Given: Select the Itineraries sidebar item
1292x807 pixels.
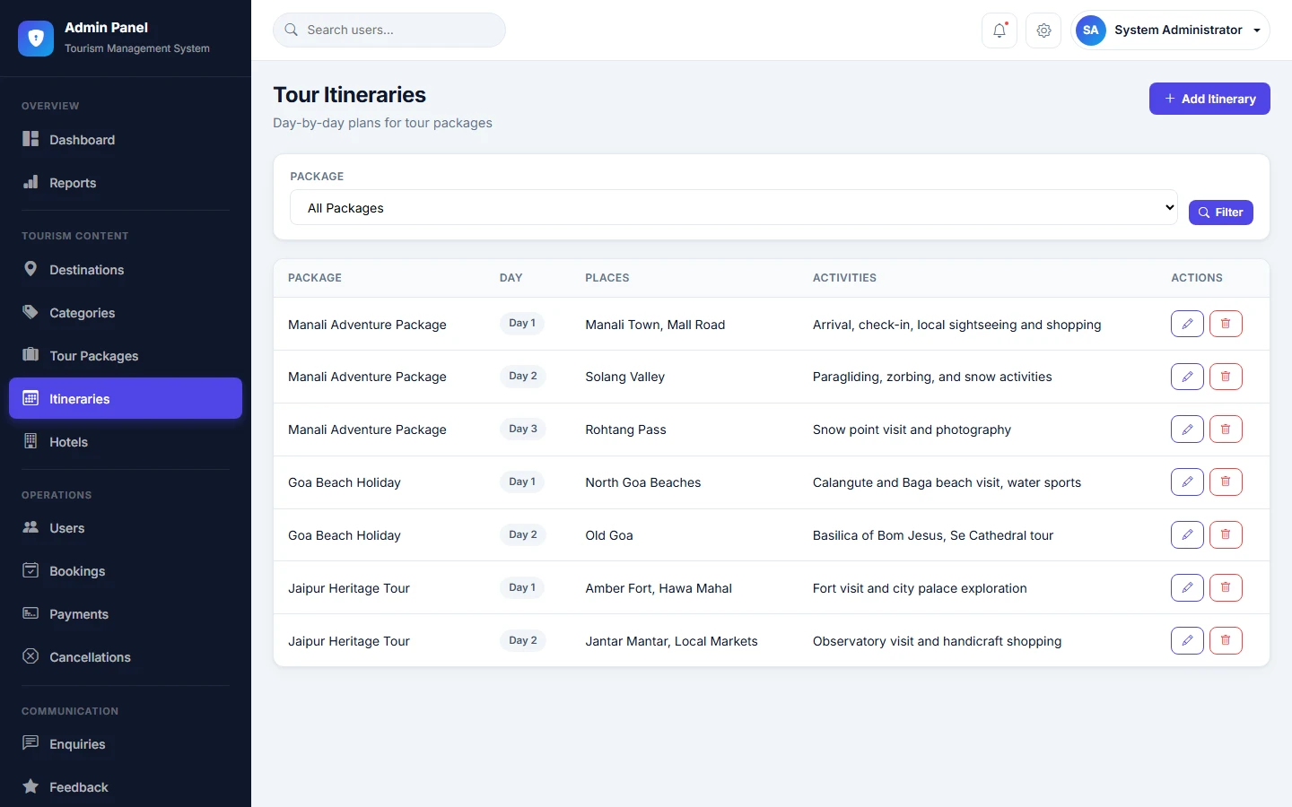Looking at the screenshot, I should [x=126, y=398].
